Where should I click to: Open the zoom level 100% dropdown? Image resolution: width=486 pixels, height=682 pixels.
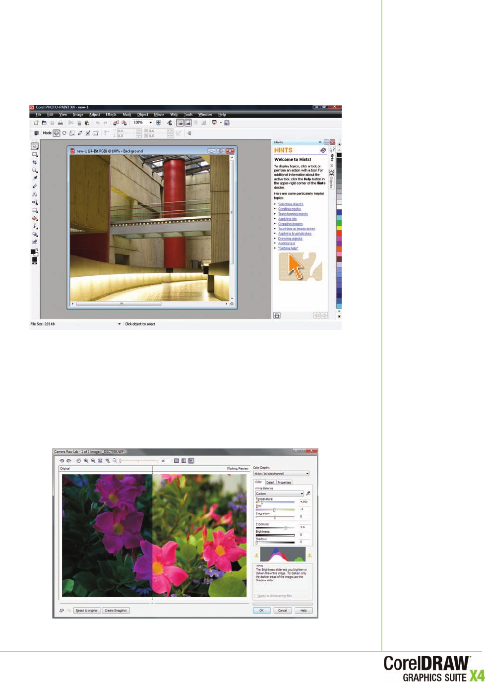click(151, 123)
